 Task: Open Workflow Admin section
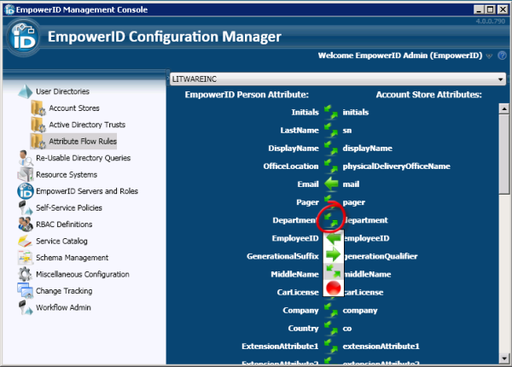(63, 307)
